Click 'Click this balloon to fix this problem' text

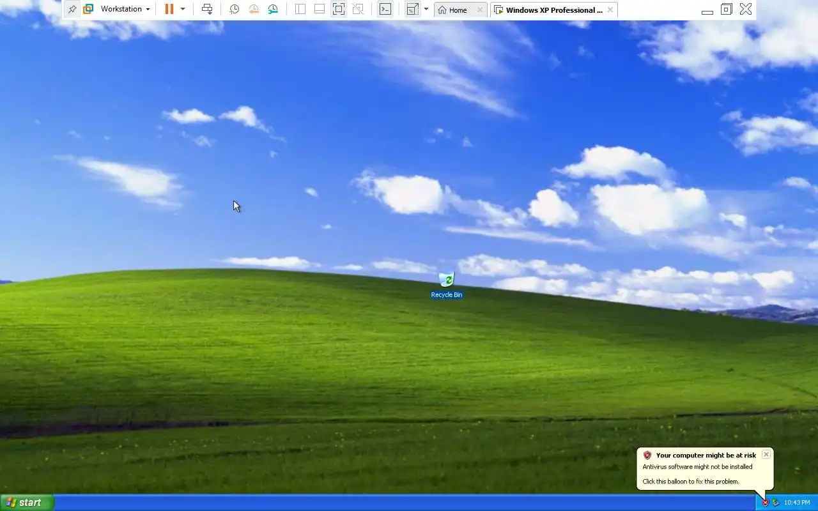pos(691,482)
